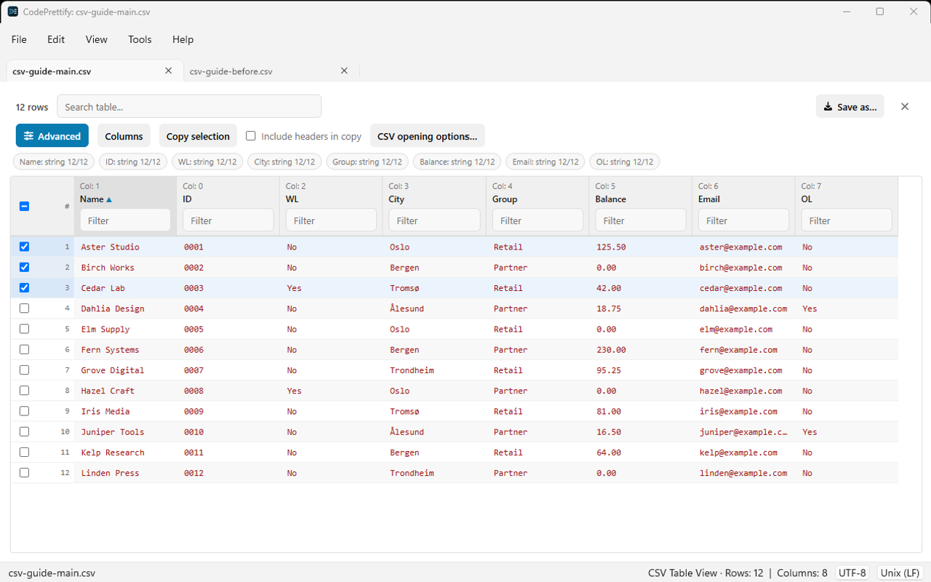Select the Fern Systems row checkbox

pyautogui.click(x=24, y=349)
